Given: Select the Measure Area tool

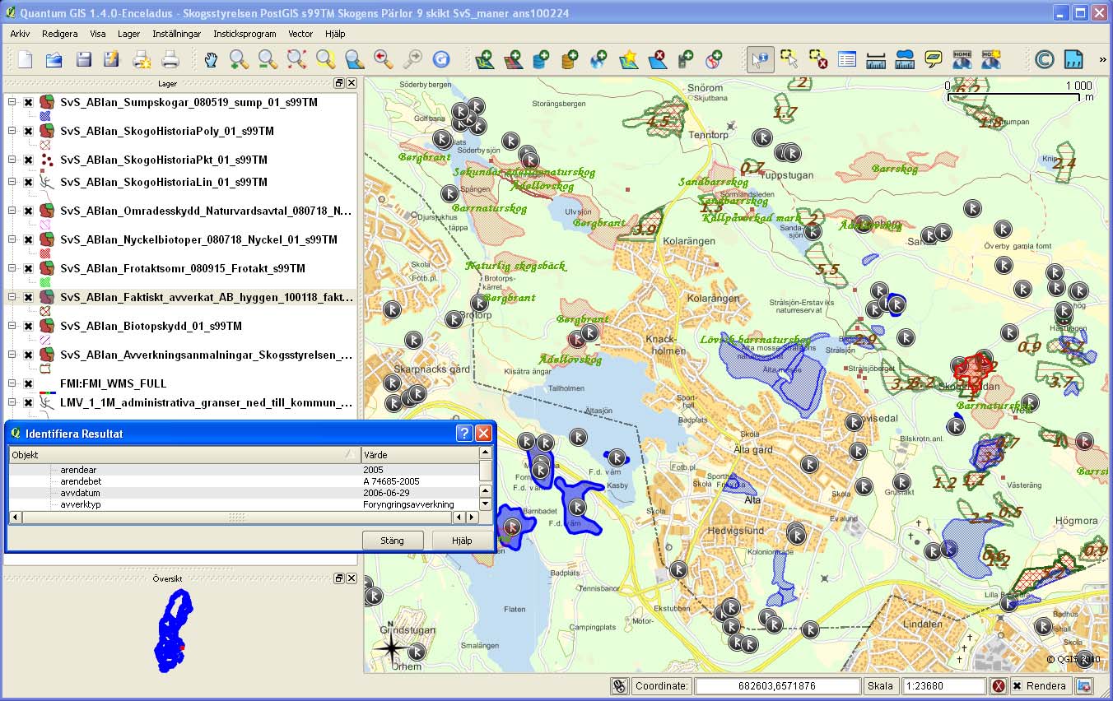Looking at the screenshot, I should pyautogui.click(x=905, y=59).
